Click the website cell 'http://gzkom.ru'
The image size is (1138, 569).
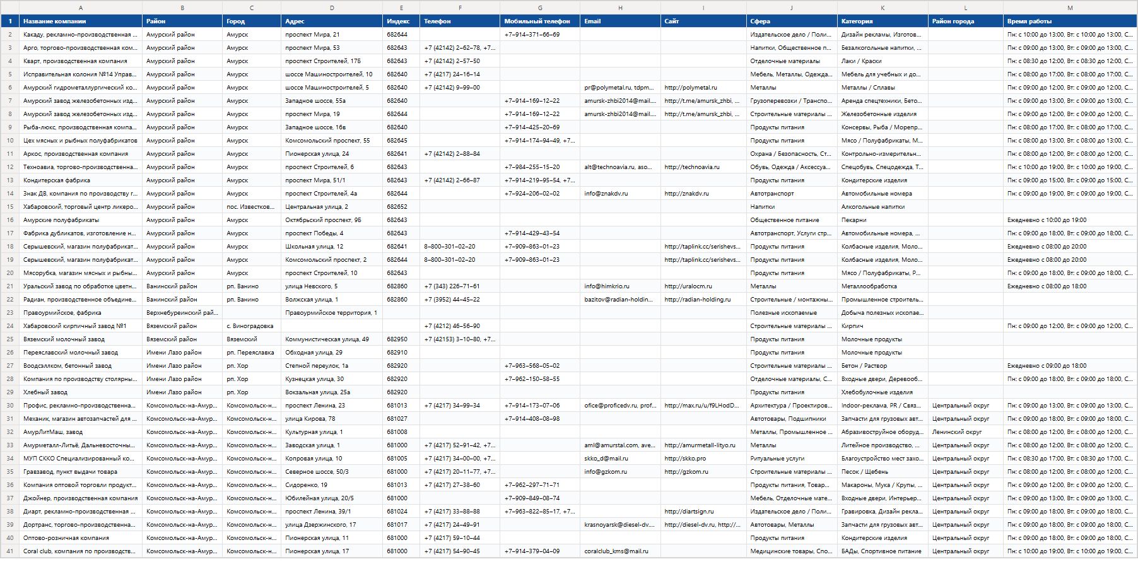[703, 472]
